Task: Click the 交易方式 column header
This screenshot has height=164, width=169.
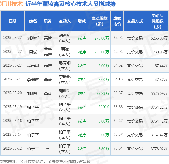Action: coord(135,21)
